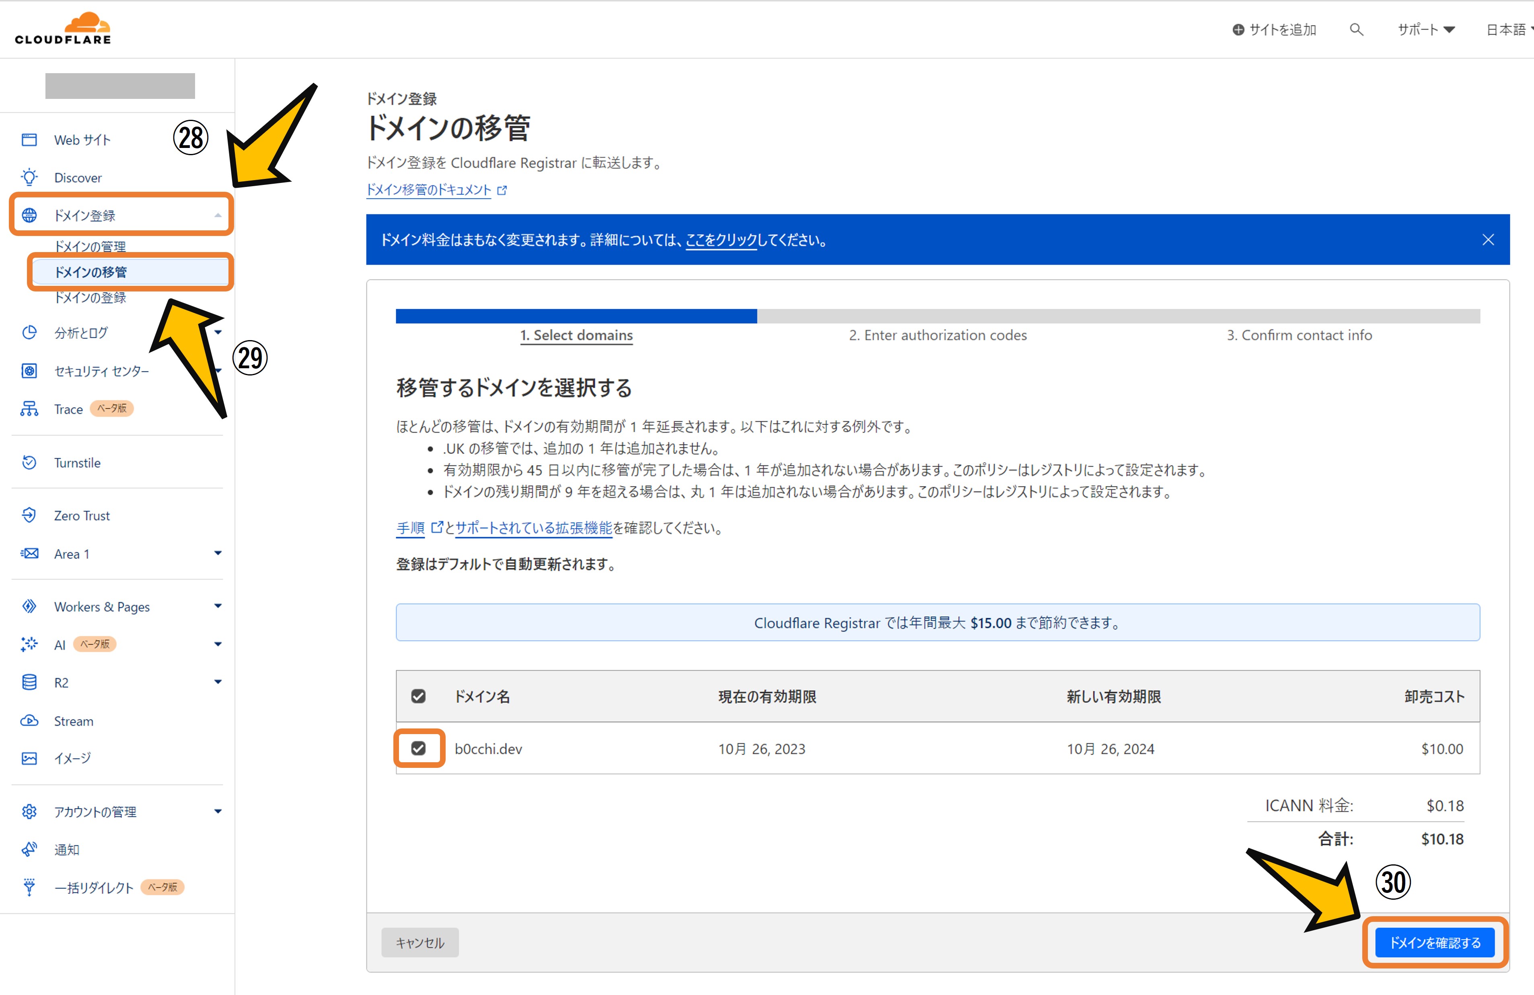Click the セキュリティ センター icon
This screenshot has height=995, width=1534.
(29, 371)
